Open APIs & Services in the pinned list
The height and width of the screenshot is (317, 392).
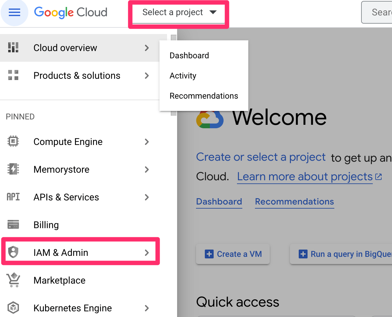click(84, 197)
